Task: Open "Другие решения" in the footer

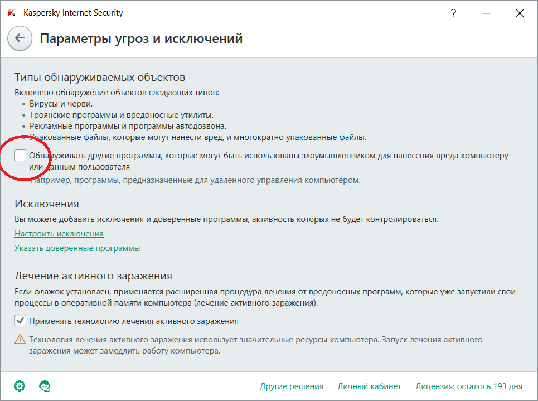Action: click(292, 386)
